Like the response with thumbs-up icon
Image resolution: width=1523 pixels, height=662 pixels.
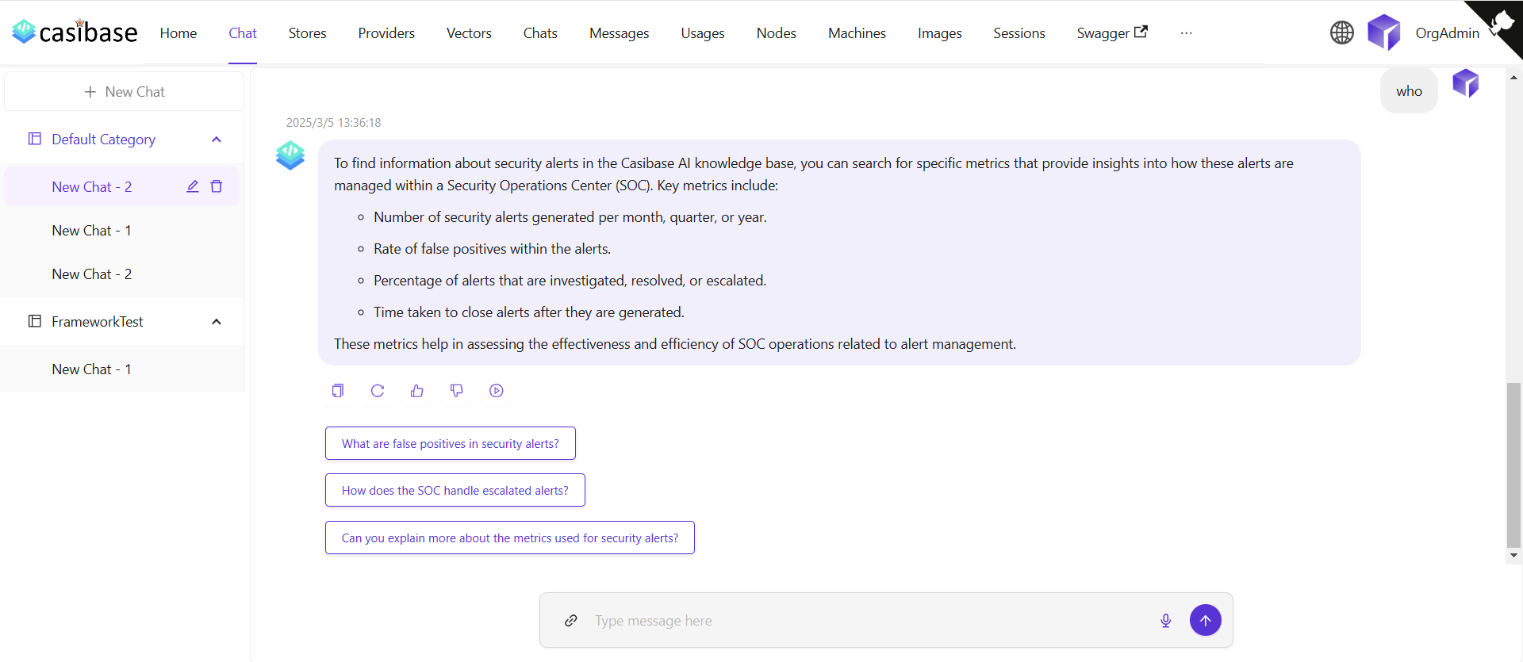pyautogui.click(x=417, y=391)
